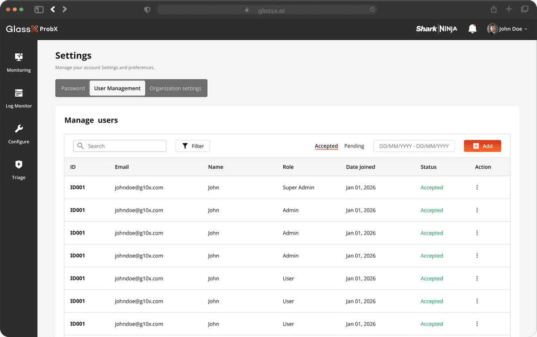Image resolution: width=537 pixels, height=337 pixels.
Task: Open the Organization settings tab
Action: point(175,88)
